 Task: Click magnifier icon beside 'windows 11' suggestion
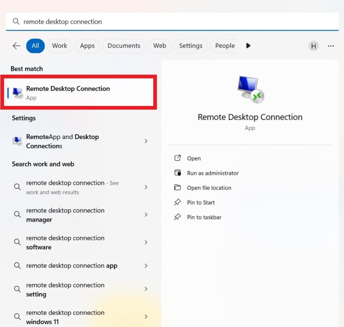17,317
